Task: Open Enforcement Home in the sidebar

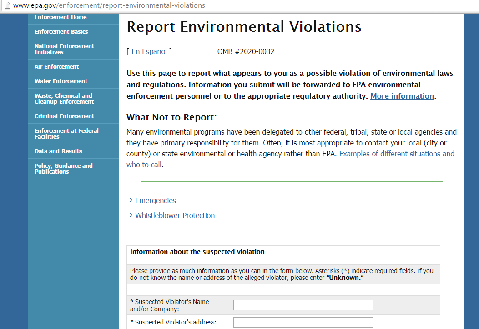Action: 61,17
